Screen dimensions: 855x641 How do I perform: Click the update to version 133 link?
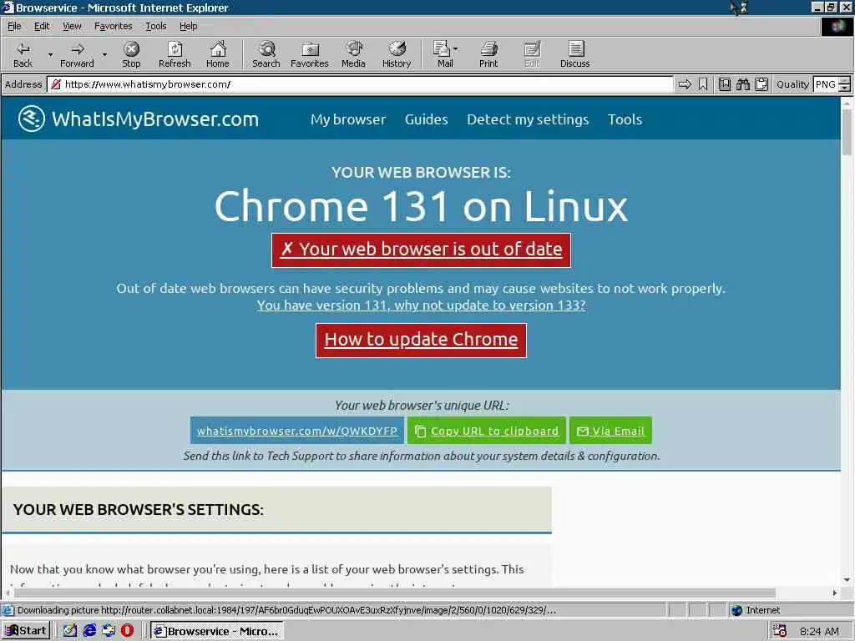421,305
